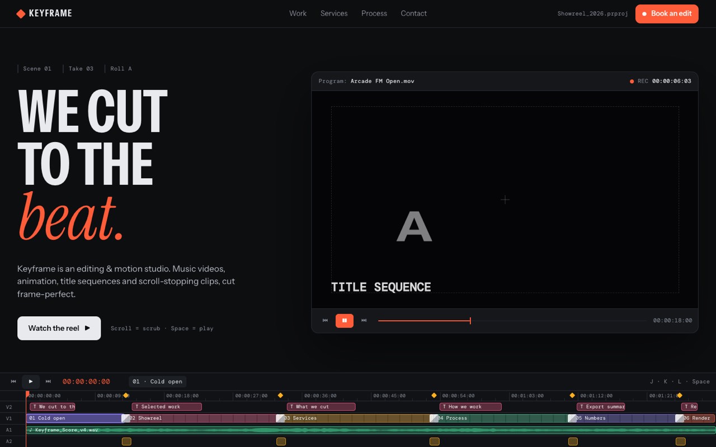Skip to previous clip in program monitor

[325, 321]
